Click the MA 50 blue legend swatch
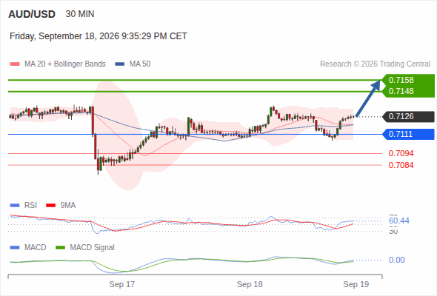 (120, 64)
